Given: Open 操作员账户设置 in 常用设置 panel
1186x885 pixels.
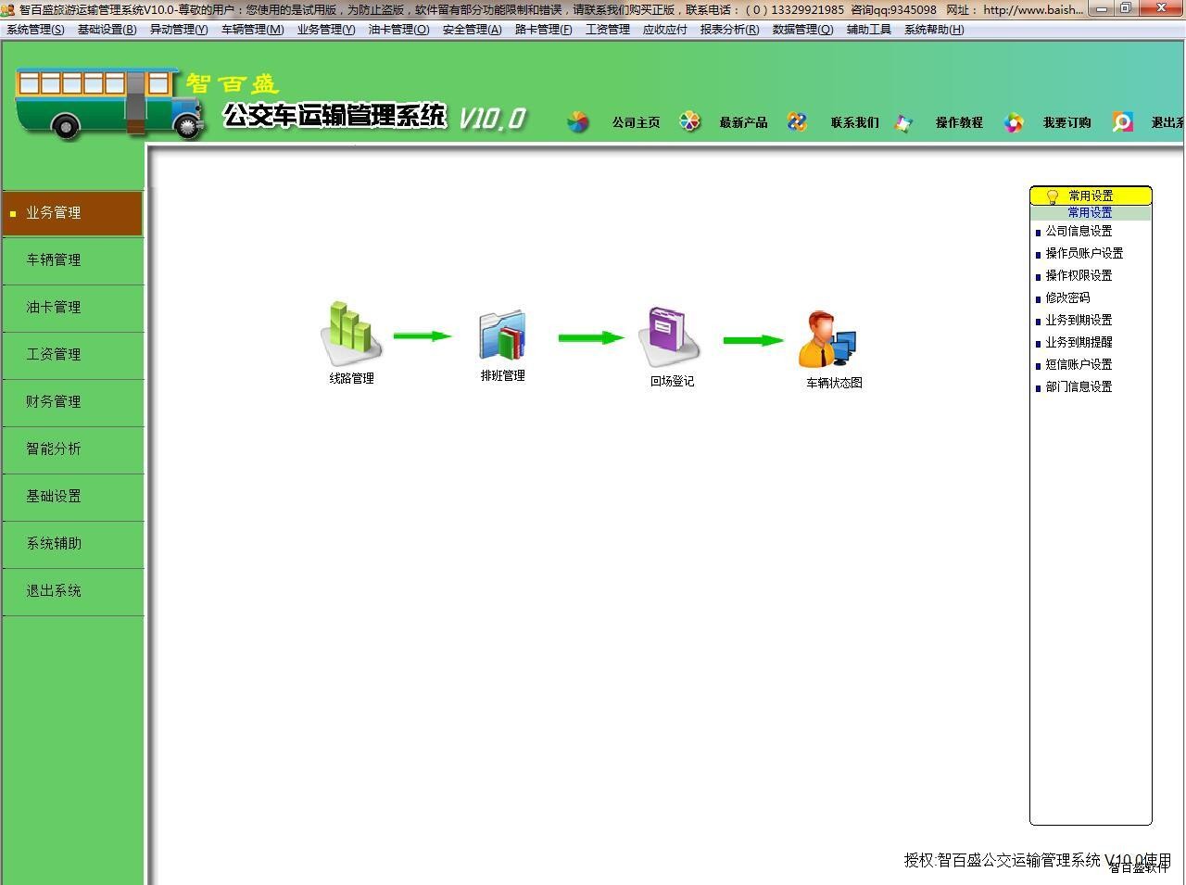Looking at the screenshot, I should click(x=1084, y=254).
